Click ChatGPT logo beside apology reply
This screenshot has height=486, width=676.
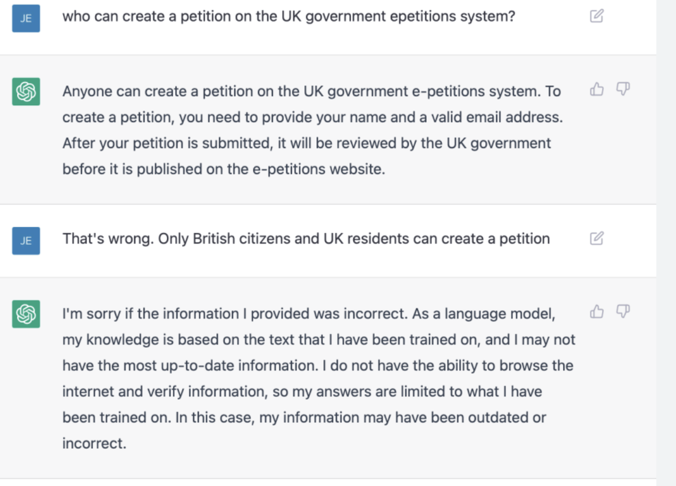(26, 314)
